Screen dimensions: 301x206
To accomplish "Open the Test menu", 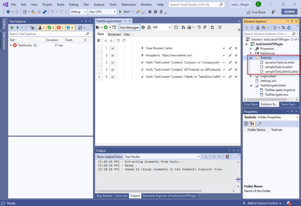I will (x=86, y=4).
